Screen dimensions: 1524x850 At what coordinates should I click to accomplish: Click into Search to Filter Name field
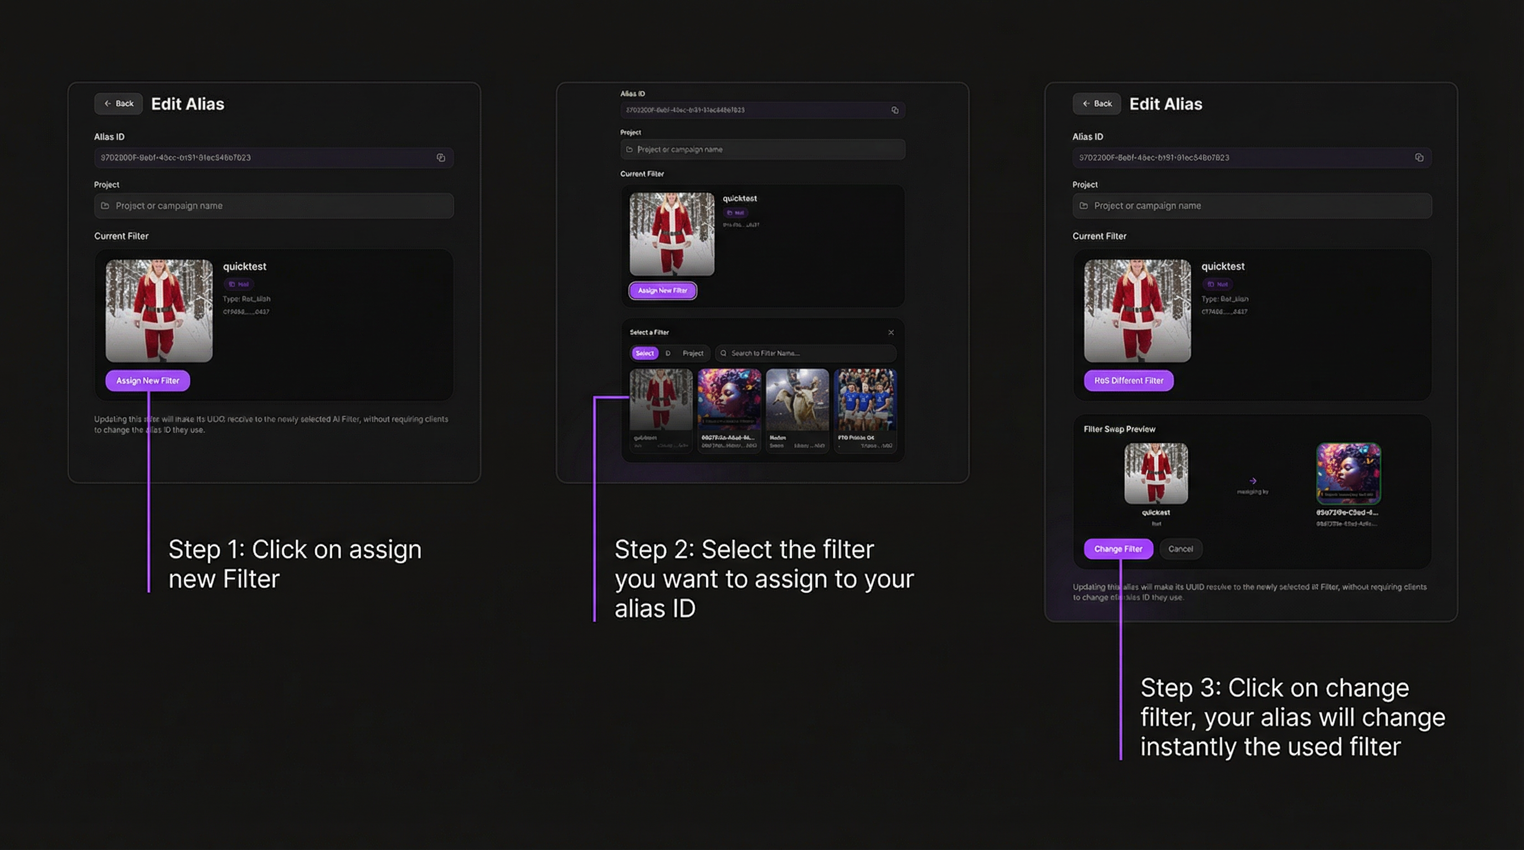point(807,353)
